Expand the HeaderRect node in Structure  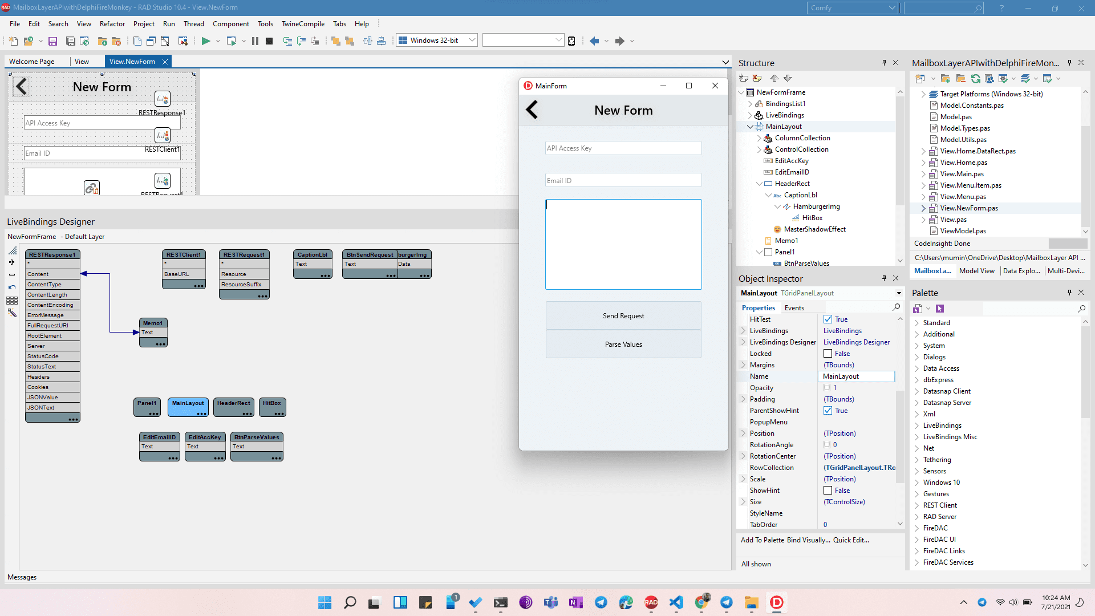[x=760, y=183]
